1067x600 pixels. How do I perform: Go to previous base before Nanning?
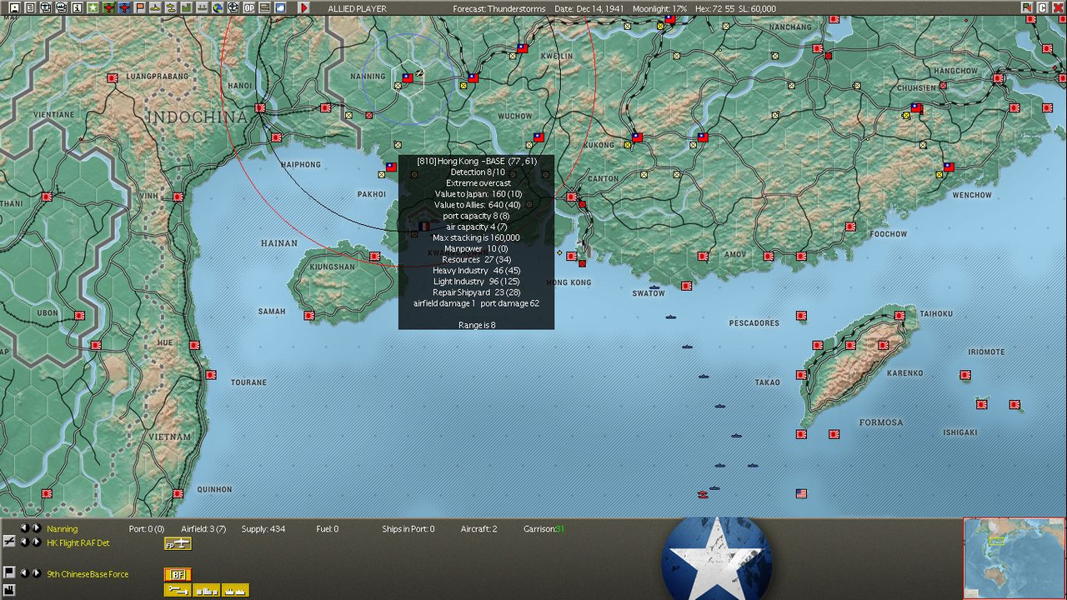(x=24, y=528)
